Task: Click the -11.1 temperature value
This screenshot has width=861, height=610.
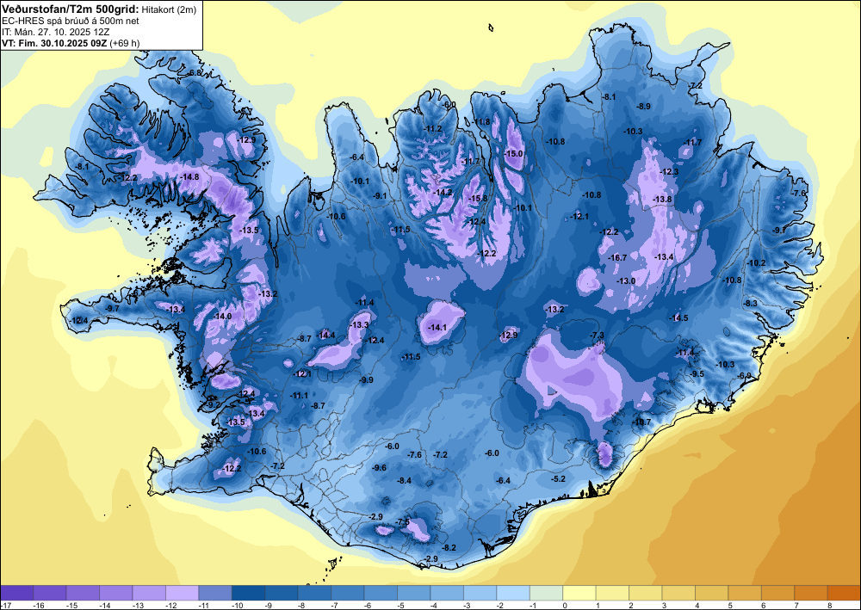Action: coord(300,396)
